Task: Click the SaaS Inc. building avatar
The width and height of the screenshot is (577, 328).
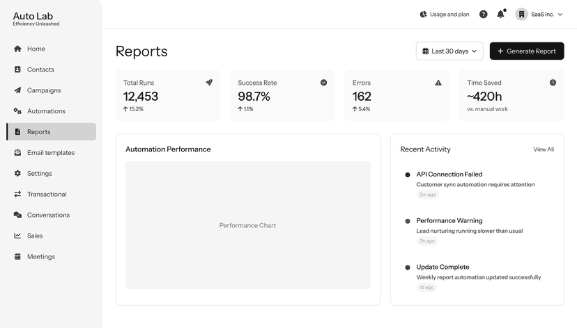Action: point(521,15)
